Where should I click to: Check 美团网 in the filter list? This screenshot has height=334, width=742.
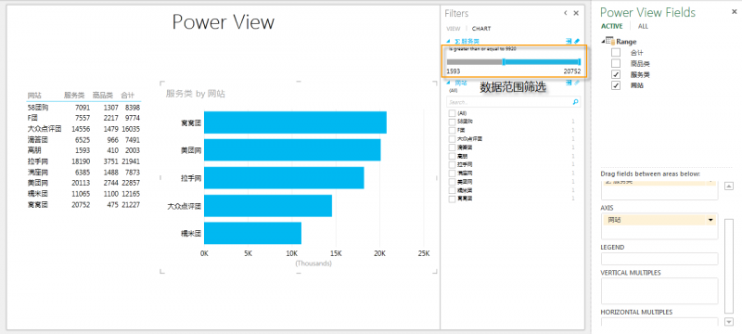point(452,182)
